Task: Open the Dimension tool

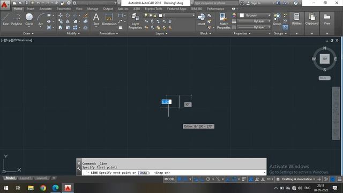Action: click(x=109, y=19)
